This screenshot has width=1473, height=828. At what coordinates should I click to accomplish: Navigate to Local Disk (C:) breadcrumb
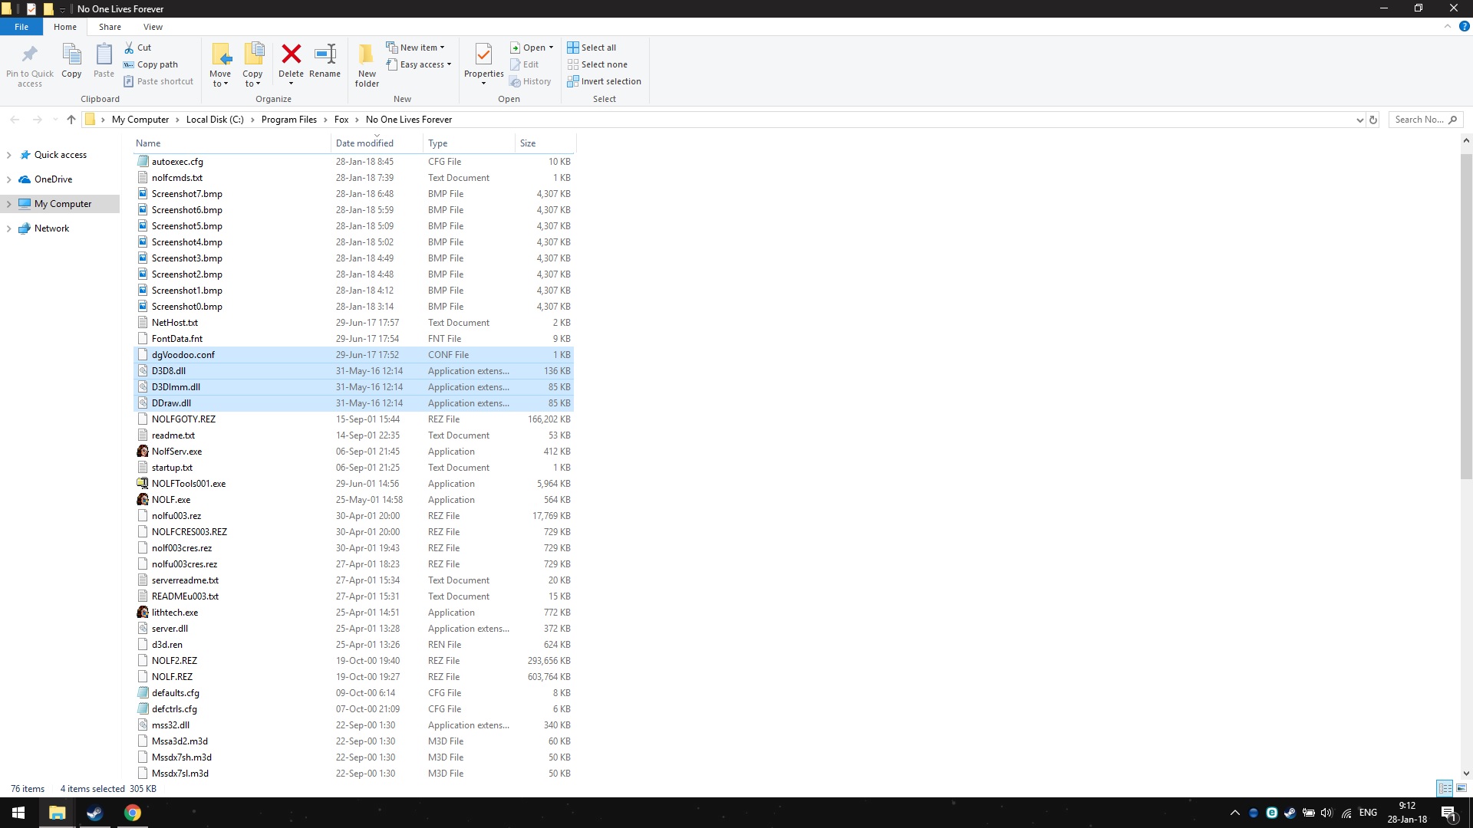215,120
